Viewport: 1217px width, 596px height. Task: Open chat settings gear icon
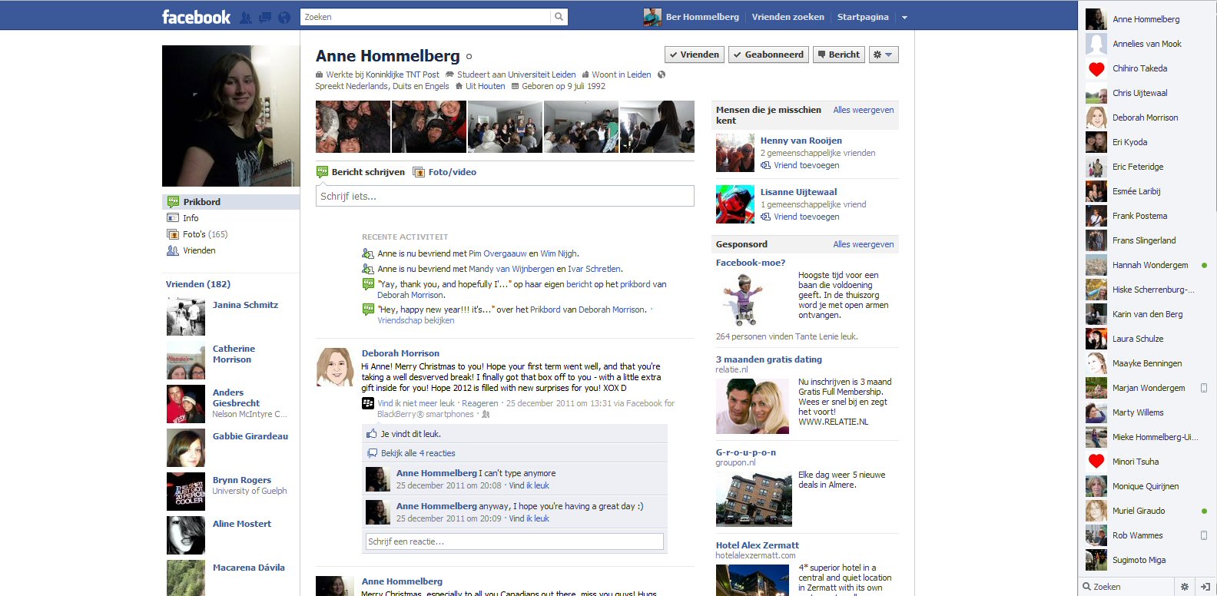coord(1185,587)
